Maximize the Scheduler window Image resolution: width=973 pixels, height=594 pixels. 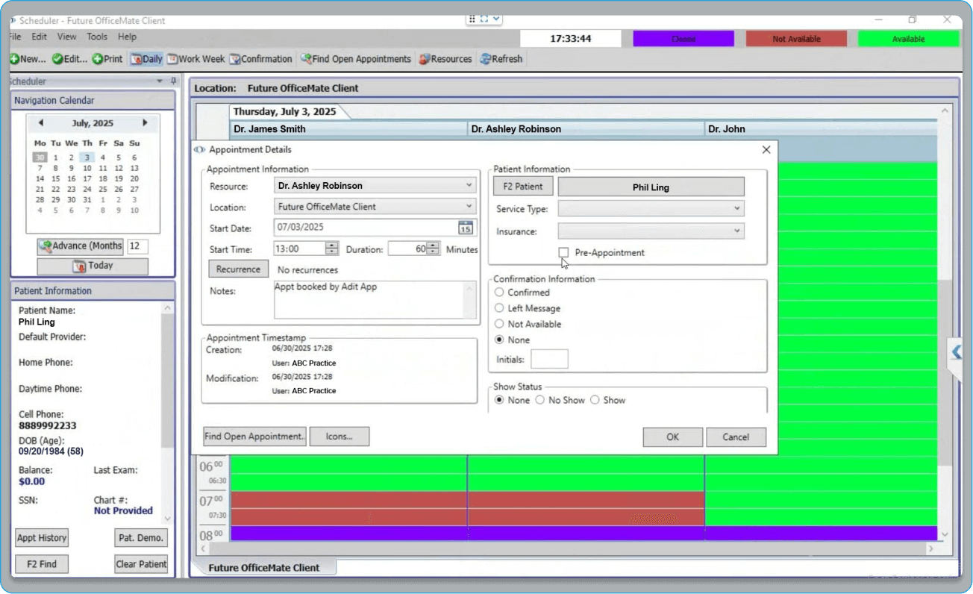[x=912, y=20]
